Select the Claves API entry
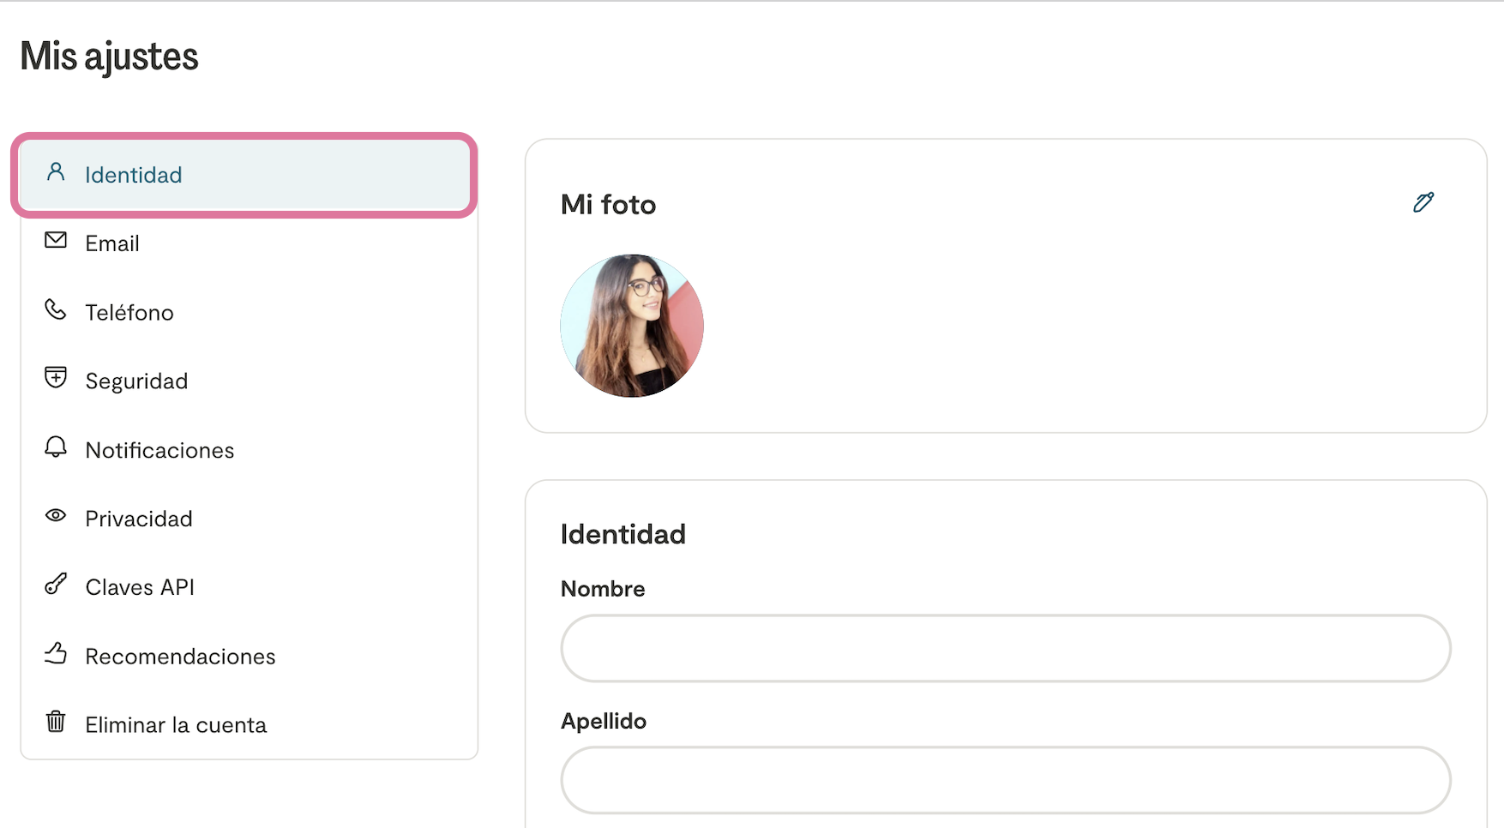The width and height of the screenshot is (1504, 828). pyautogui.click(x=140, y=588)
